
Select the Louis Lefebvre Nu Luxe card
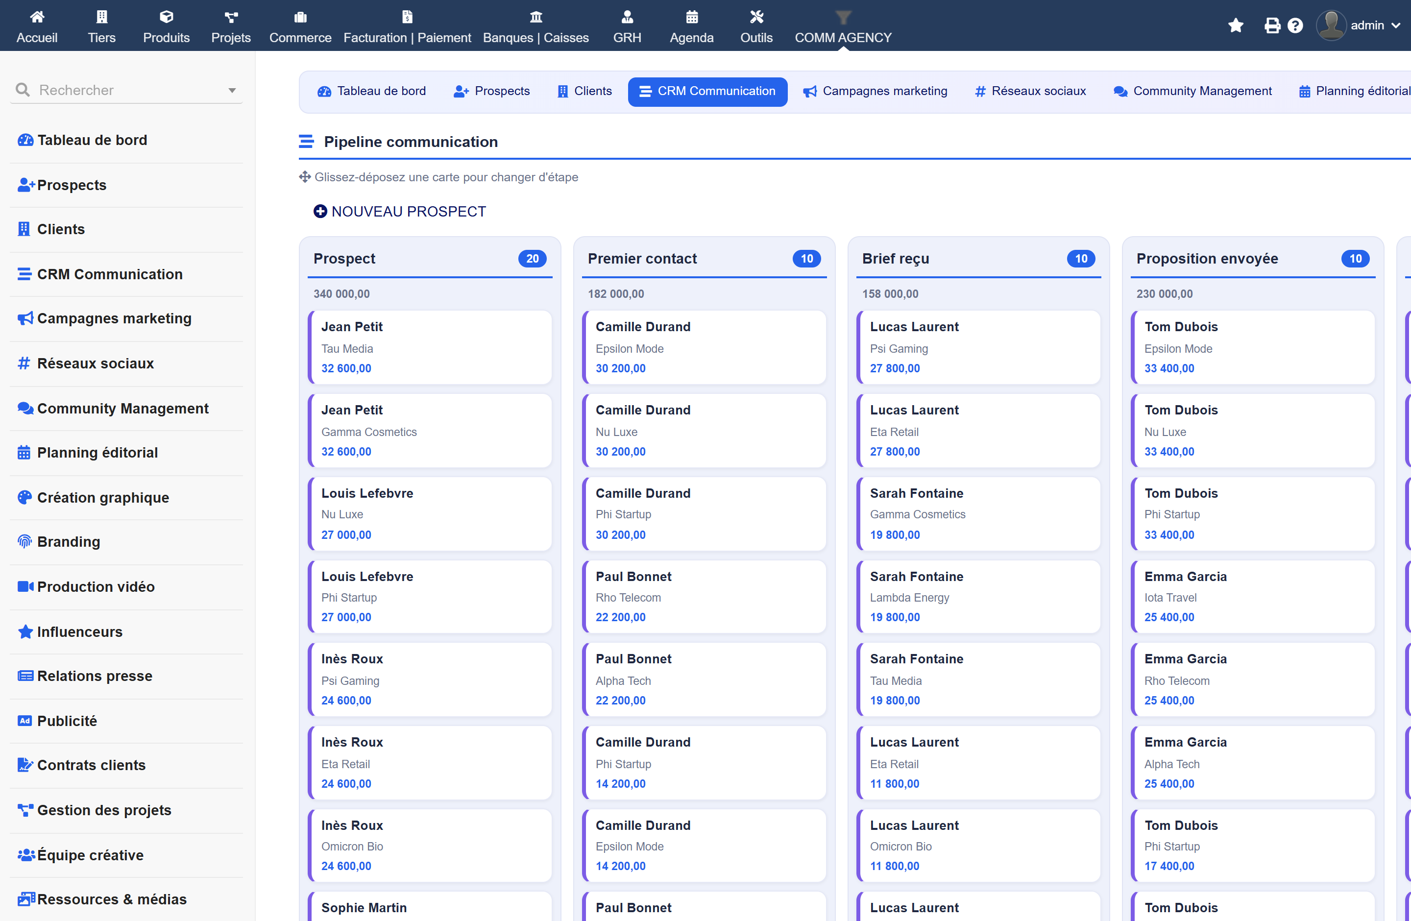point(430,513)
